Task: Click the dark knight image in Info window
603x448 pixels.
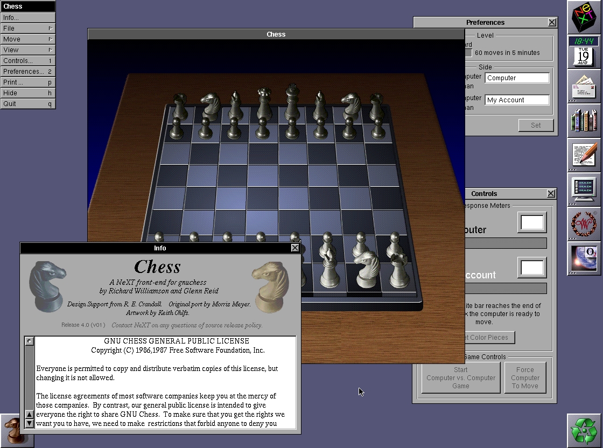Action: point(47,287)
